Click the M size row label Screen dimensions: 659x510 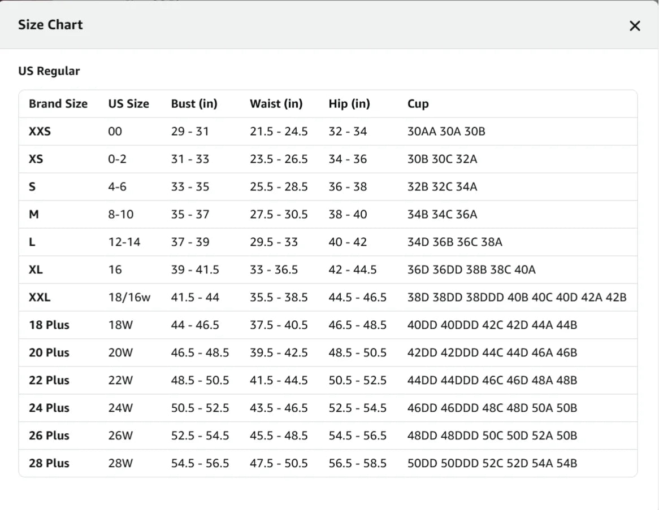pyautogui.click(x=33, y=215)
